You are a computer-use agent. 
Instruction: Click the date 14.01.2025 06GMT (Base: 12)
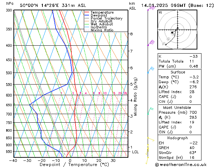(x=177, y=5)
